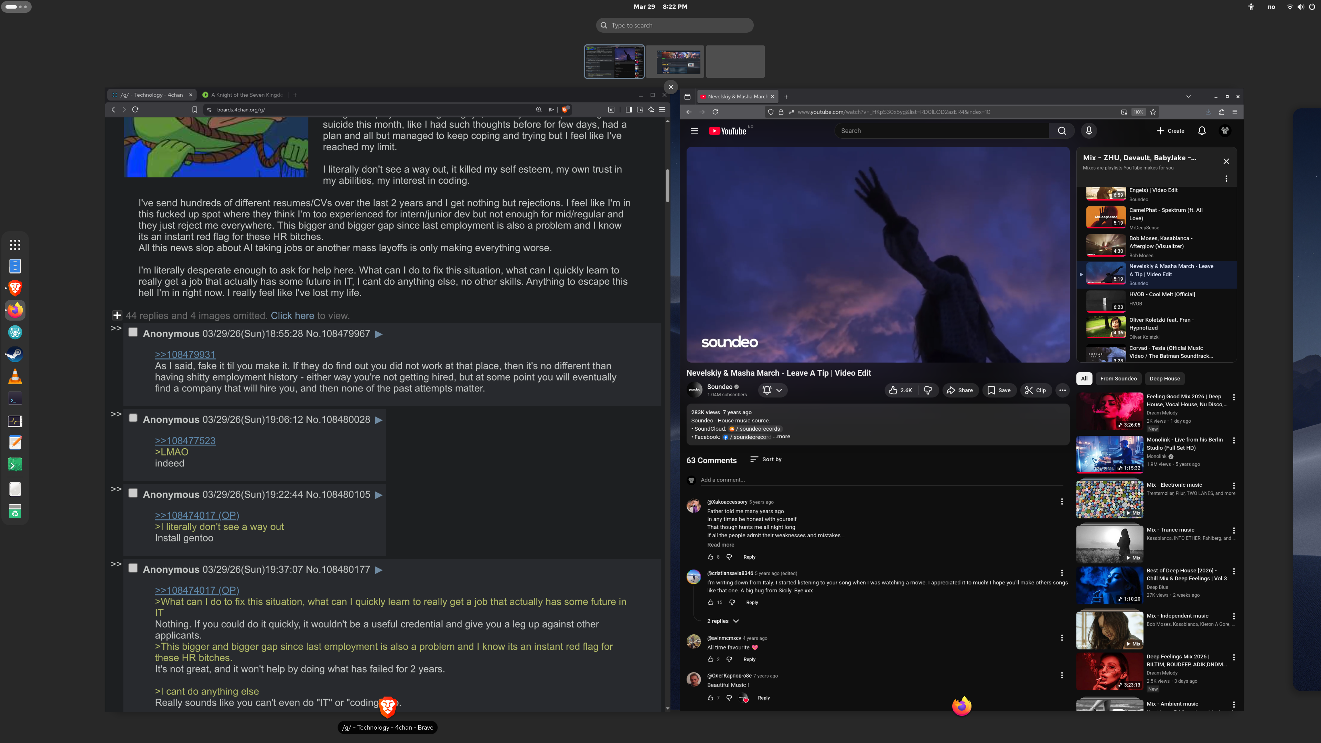
Task: Open VLC media player from dock
Action: tap(15, 376)
